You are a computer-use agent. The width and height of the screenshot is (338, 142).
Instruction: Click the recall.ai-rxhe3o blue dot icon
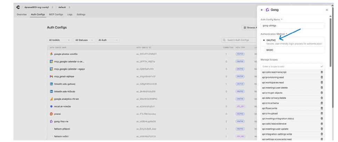pos(51,107)
